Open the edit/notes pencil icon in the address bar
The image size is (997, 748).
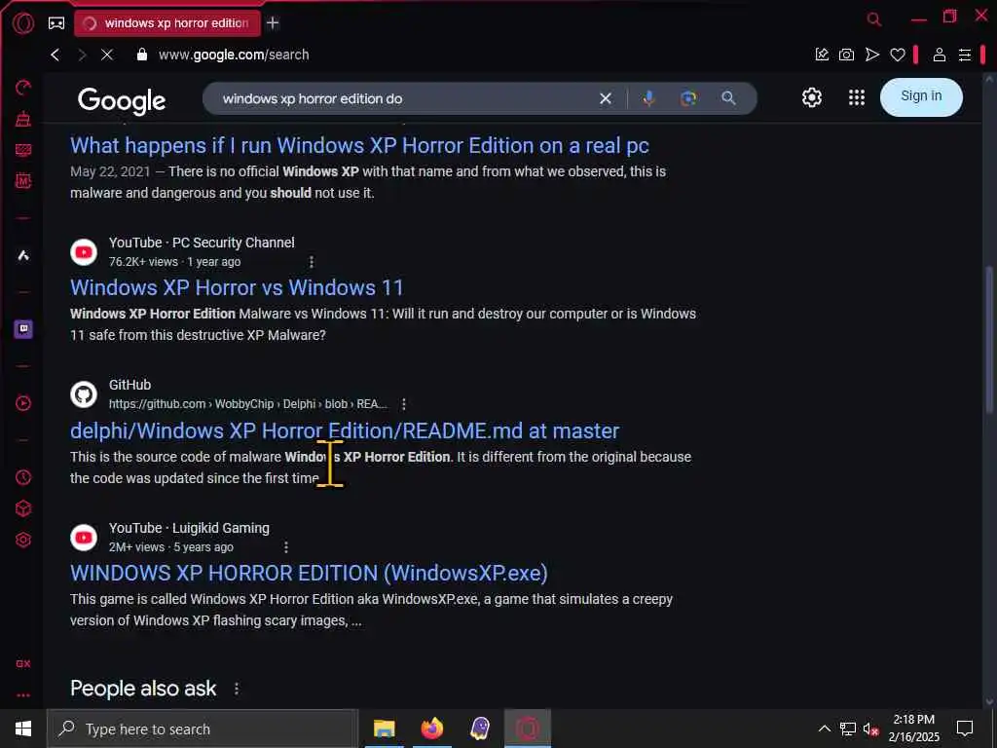(x=822, y=55)
